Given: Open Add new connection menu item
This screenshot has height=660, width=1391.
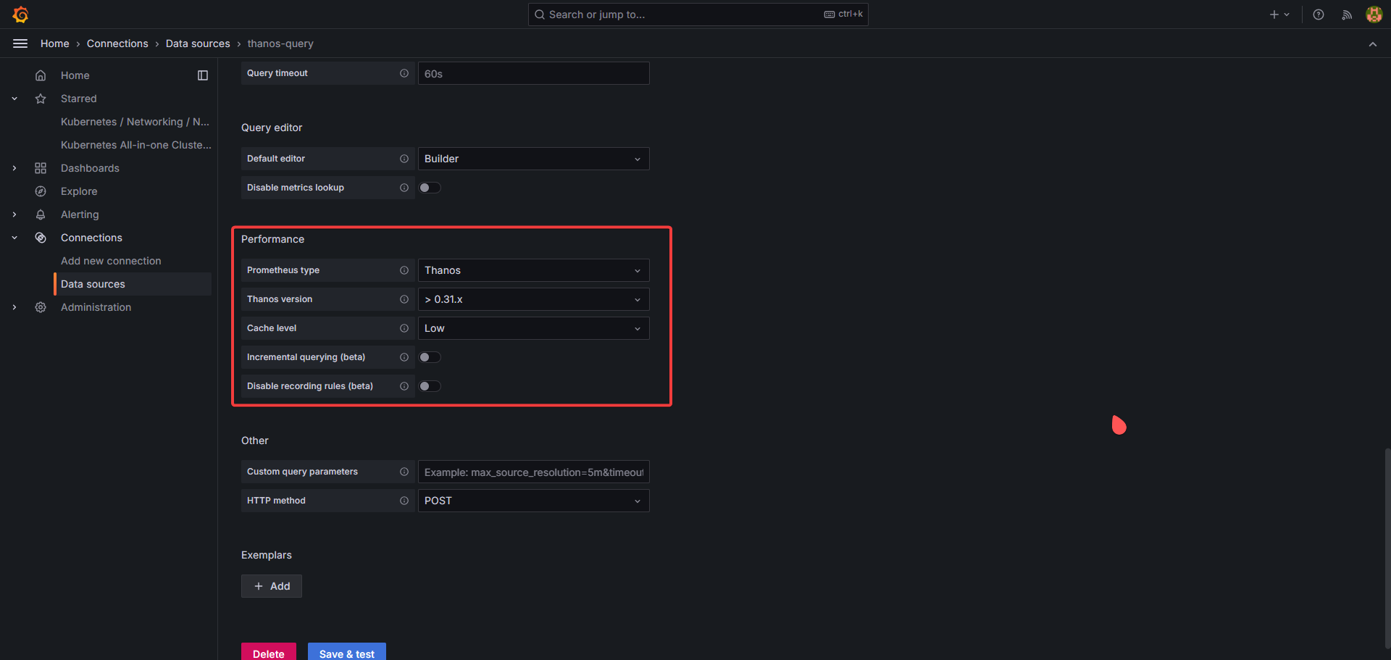Looking at the screenshot, I should 111,261.
